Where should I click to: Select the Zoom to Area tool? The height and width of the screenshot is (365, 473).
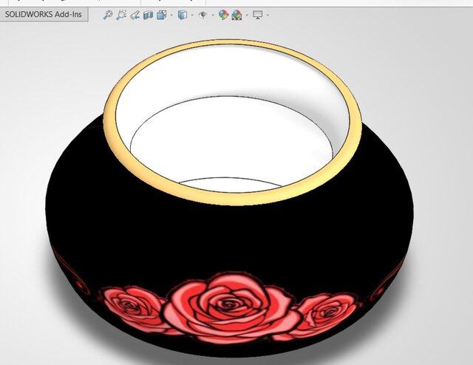(x=121, y=14)
